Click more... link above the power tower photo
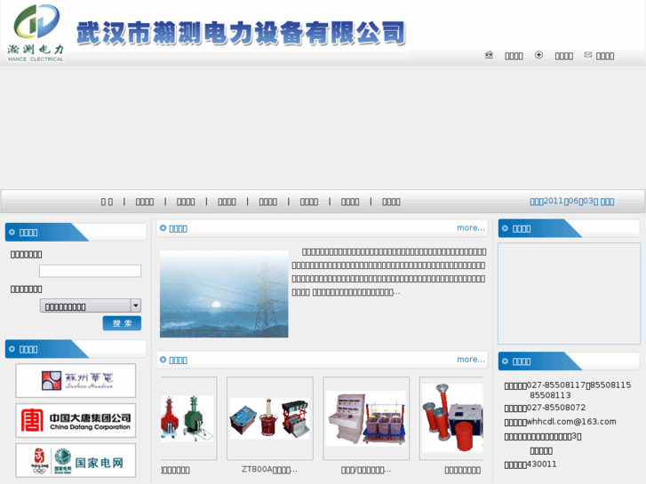Image resolution: width=646 pixels, height=484 pixels. pyautogui.click(x=471, y=227)
